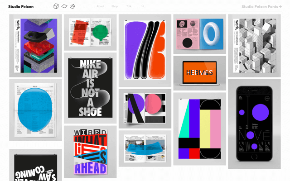
Task: Open the Wired What Lies Ahead cover
Action: click(x=90, y=152)
